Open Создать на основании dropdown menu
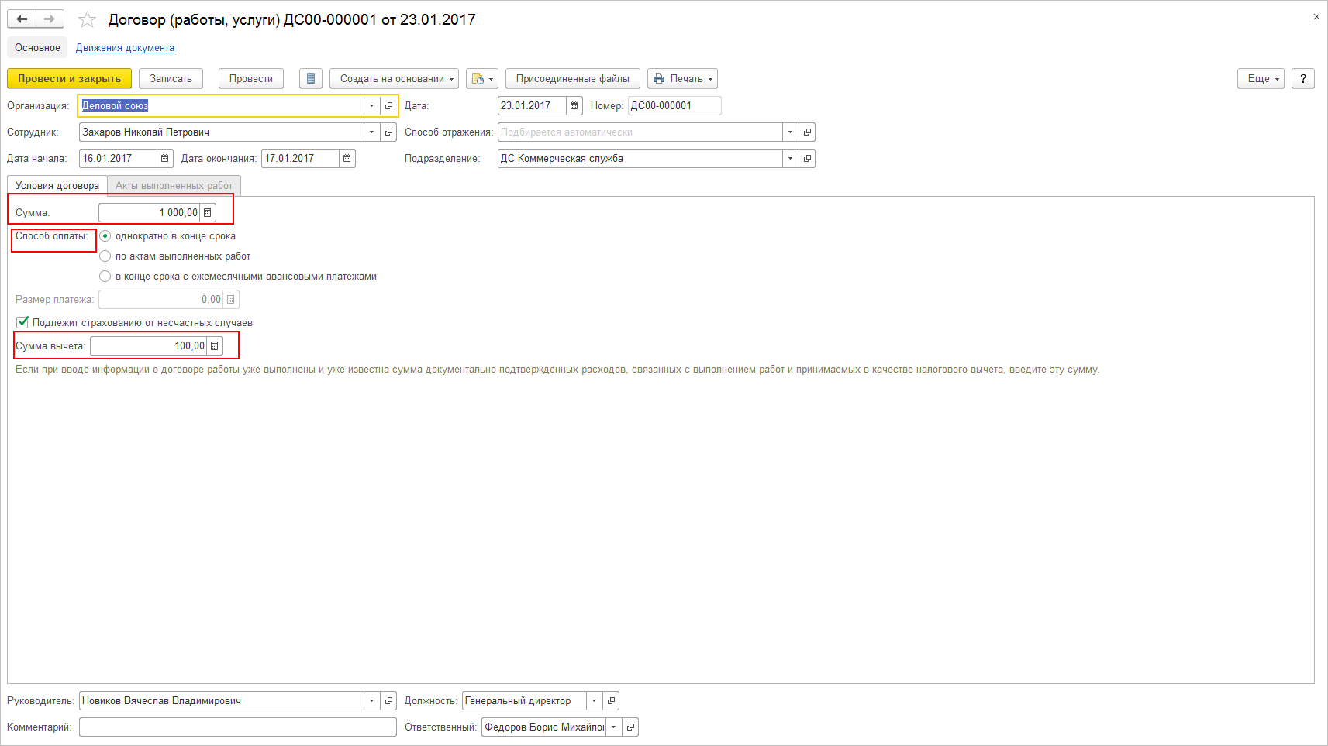Viewport: 1328px width, 746px height. [x=394, y=78]
